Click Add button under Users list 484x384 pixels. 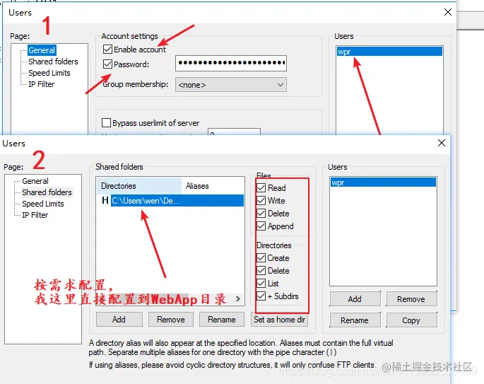pyautogui.click(x=355, y=299)
